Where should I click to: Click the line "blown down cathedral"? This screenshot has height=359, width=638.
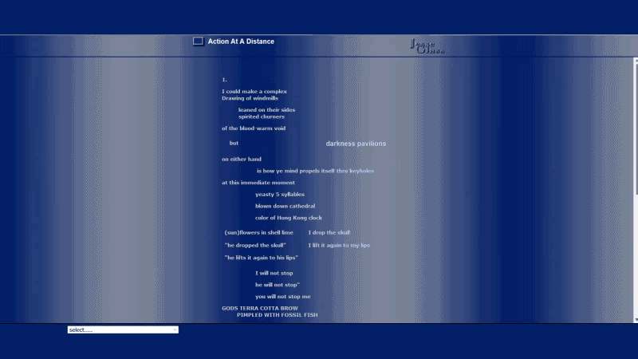285,206
